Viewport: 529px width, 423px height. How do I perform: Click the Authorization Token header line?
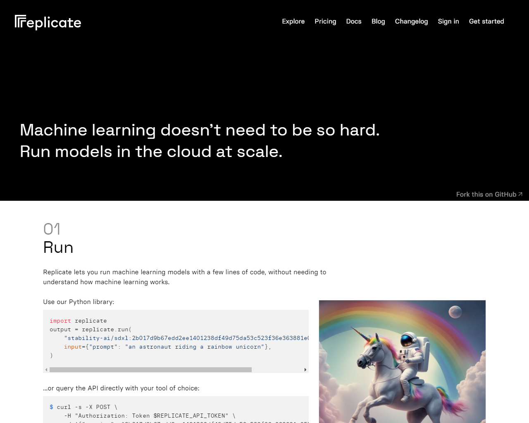tap(150, 416)
